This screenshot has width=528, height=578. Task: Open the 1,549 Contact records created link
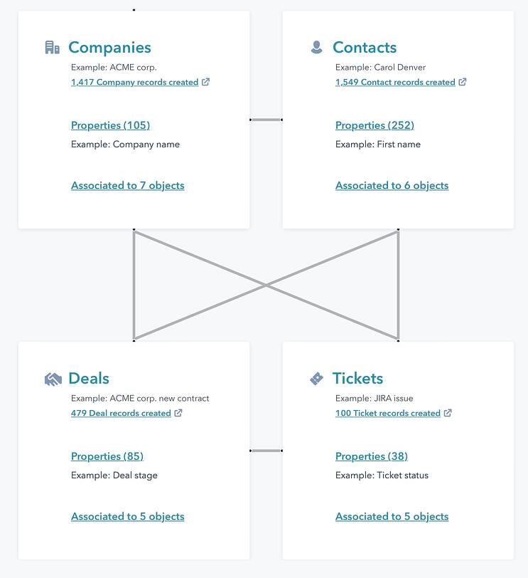(x=395, y=82)
